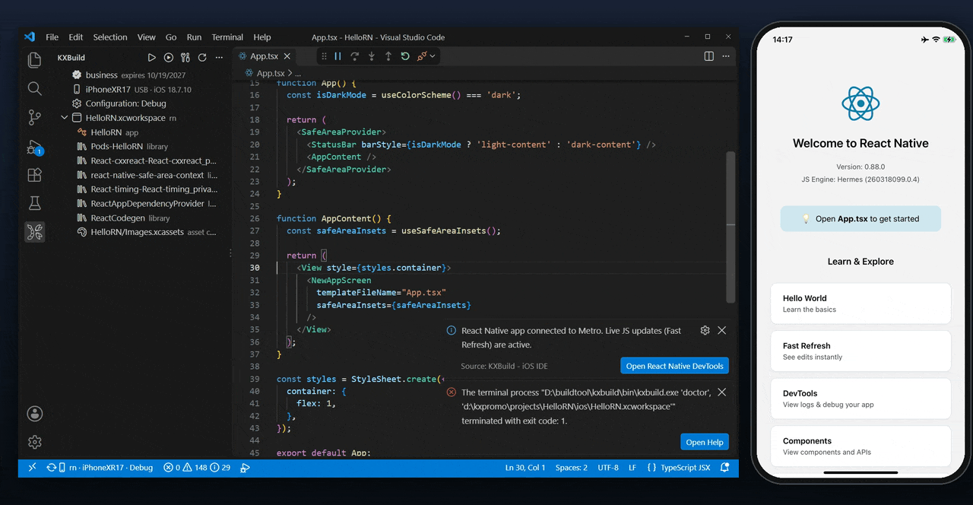Open settings gear on Metro notification
973x505 pixels.
coord(705,330)
